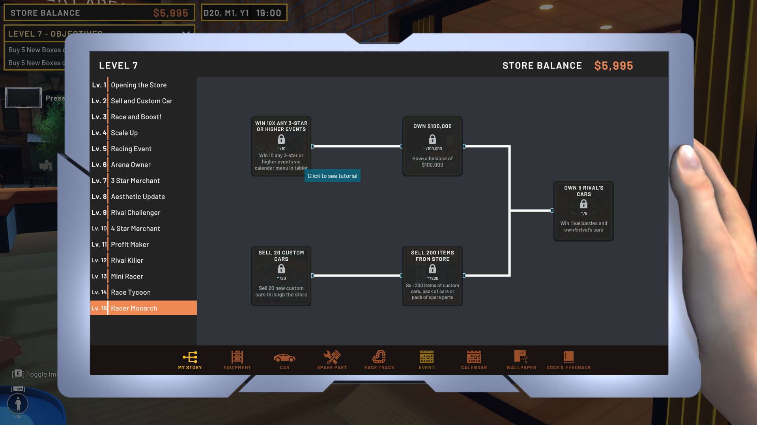The image size is (757, 425).
Task: Open the Sell 20 Custom Cars node
Action: pos(281,275)
